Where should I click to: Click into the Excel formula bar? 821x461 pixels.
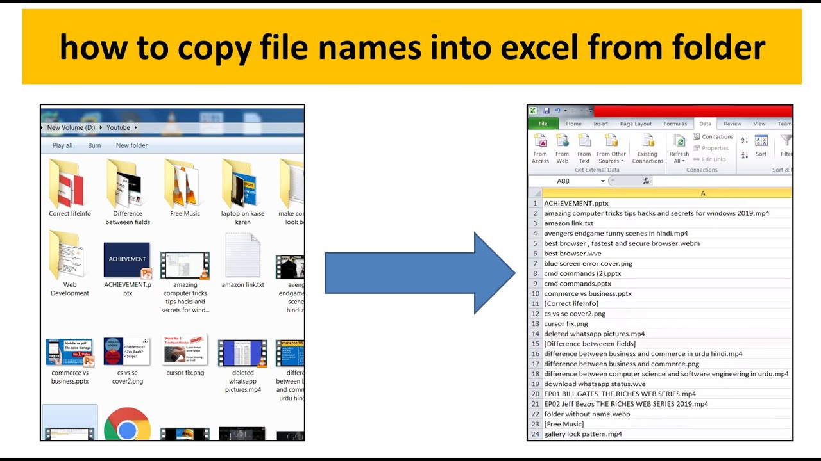pos(722,181)
